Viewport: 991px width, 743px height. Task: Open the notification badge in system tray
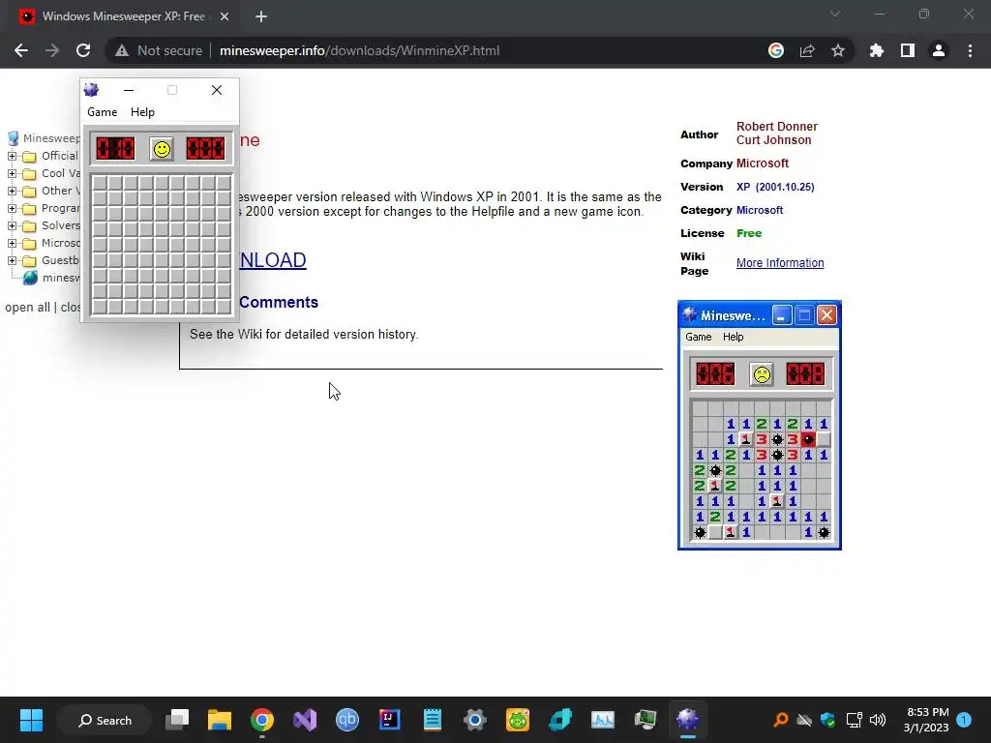pyautogui.click(x=964, y=720)
